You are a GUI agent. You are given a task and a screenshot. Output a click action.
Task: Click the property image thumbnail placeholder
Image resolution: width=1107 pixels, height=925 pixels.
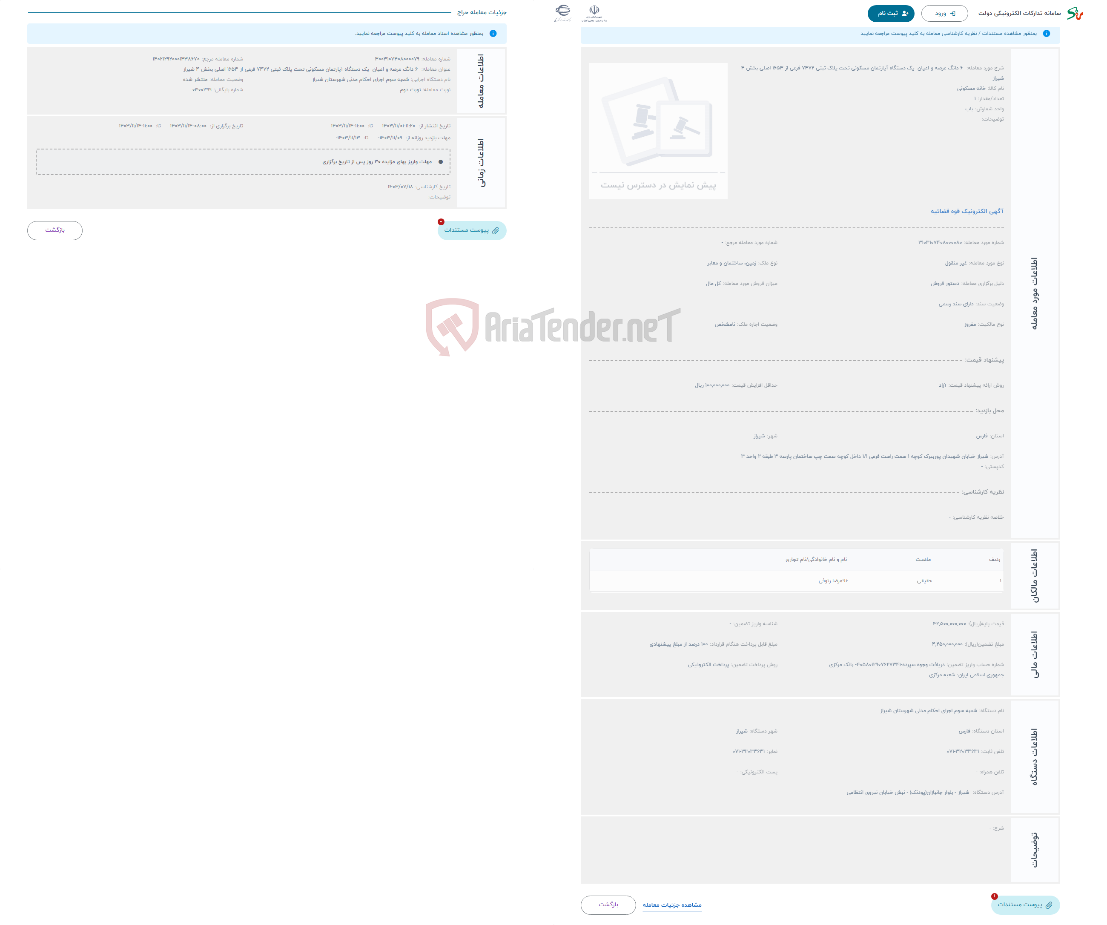[658, 129]
